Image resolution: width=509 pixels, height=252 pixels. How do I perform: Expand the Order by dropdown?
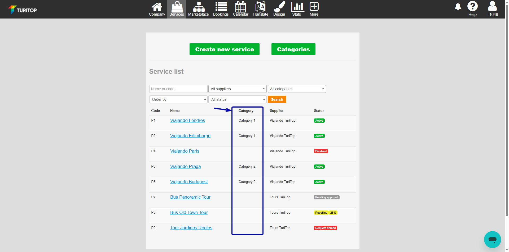point(178,99)
